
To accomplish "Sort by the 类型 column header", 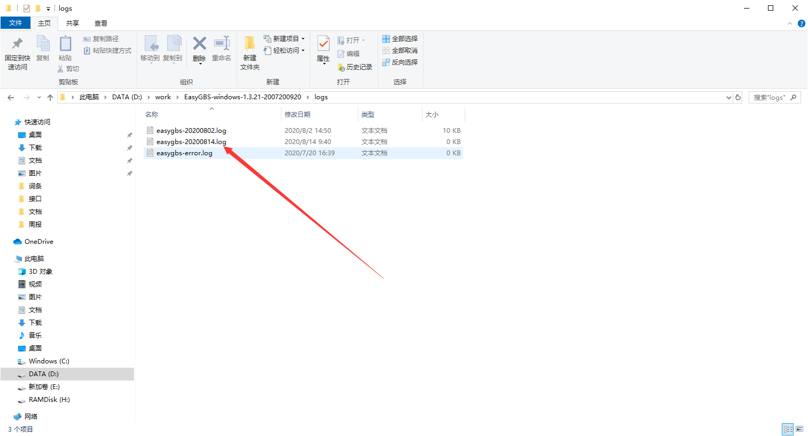I will [x=390, y=115].
